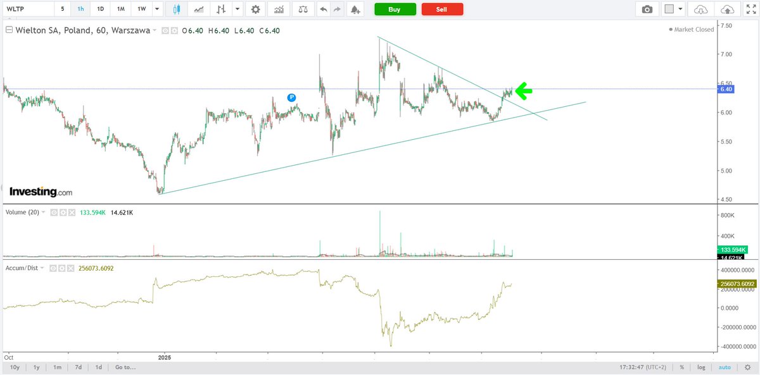Viewport: 760px width, 375px height.
Task: Remove the Accum/Dist indicator
Action: 71,268
